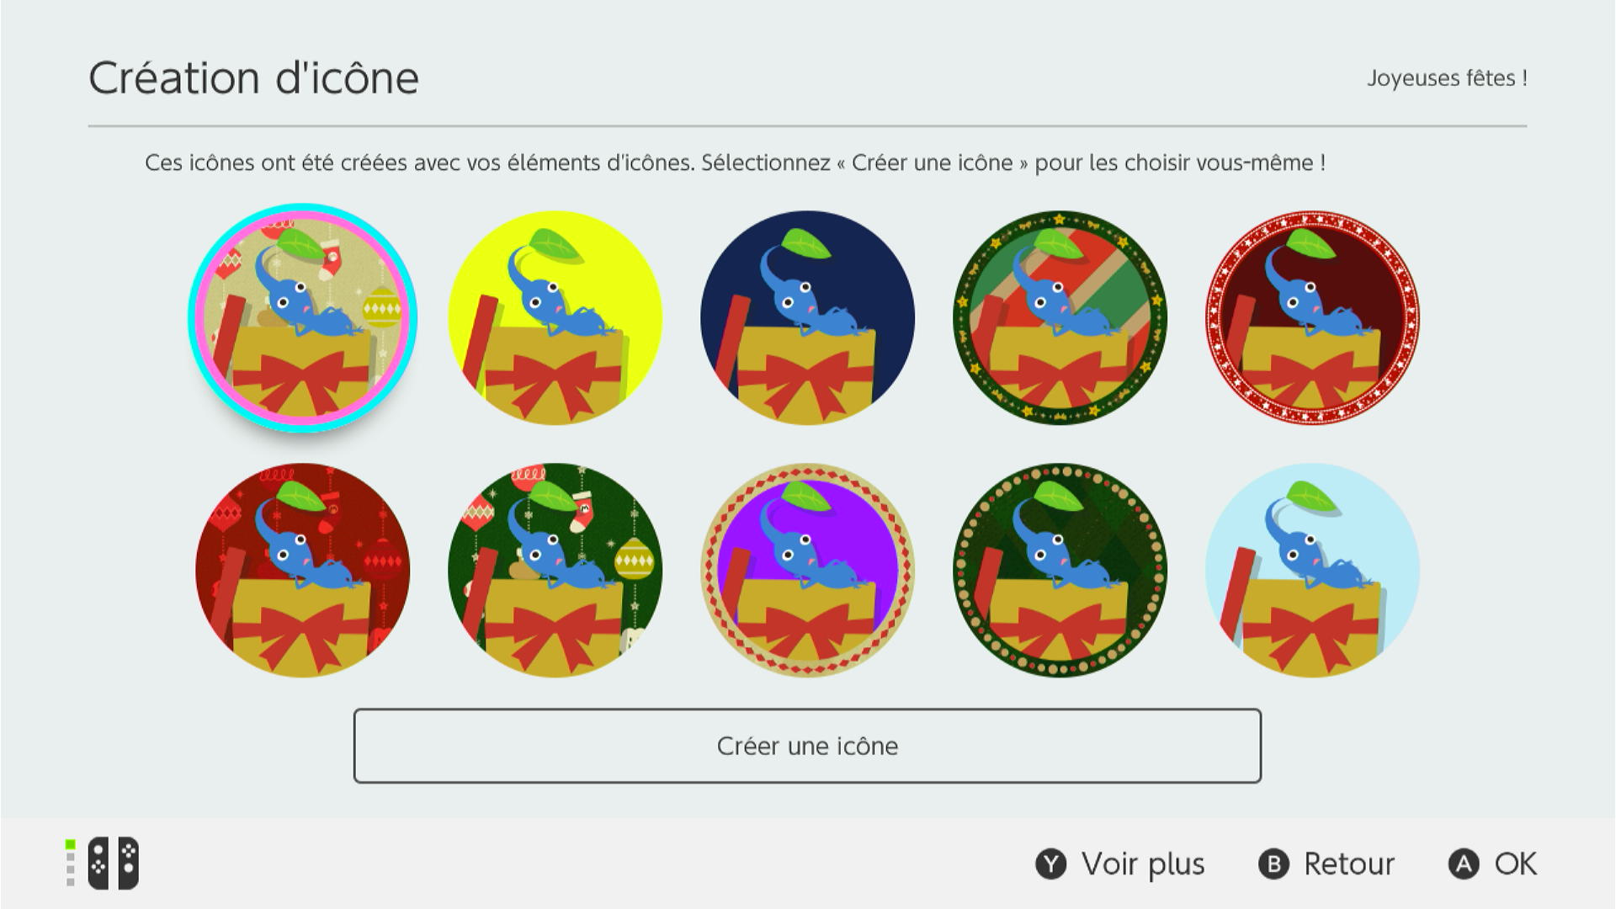
Task: Click the Y button glyph
Action: pyautogui.click(x=1050, y=864)
